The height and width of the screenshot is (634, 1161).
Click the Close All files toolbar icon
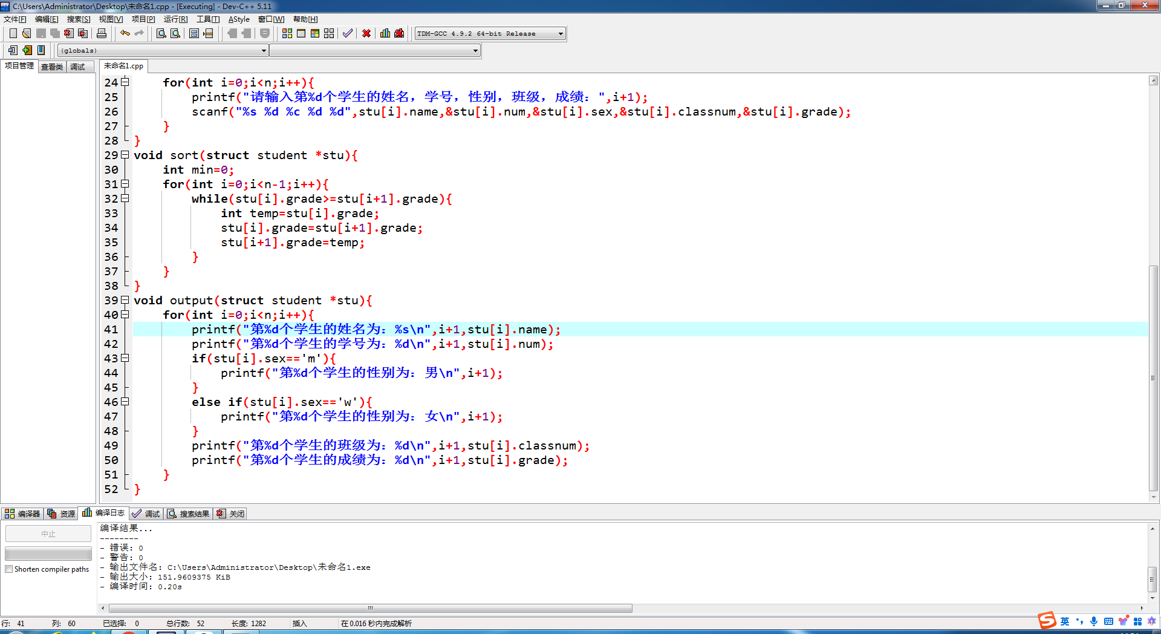(x=83, y=33)
